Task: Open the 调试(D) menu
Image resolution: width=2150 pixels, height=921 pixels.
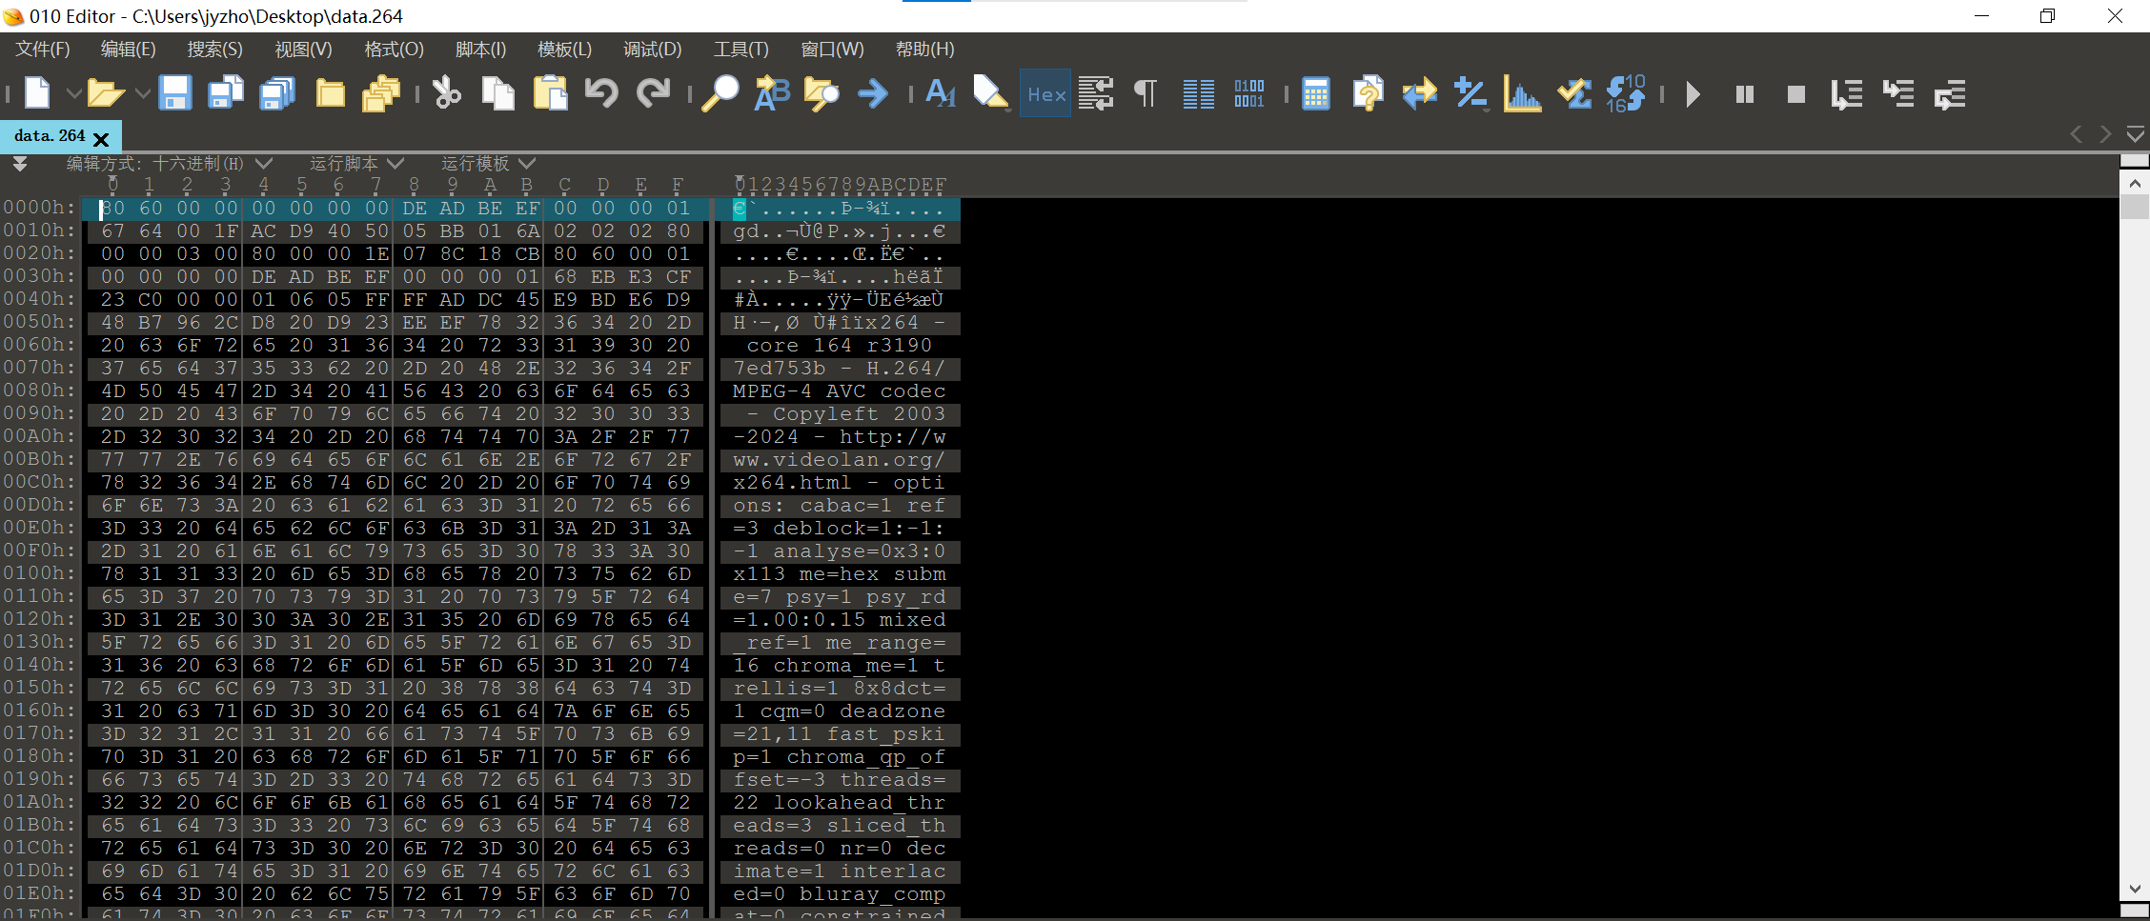Action: 652,49
